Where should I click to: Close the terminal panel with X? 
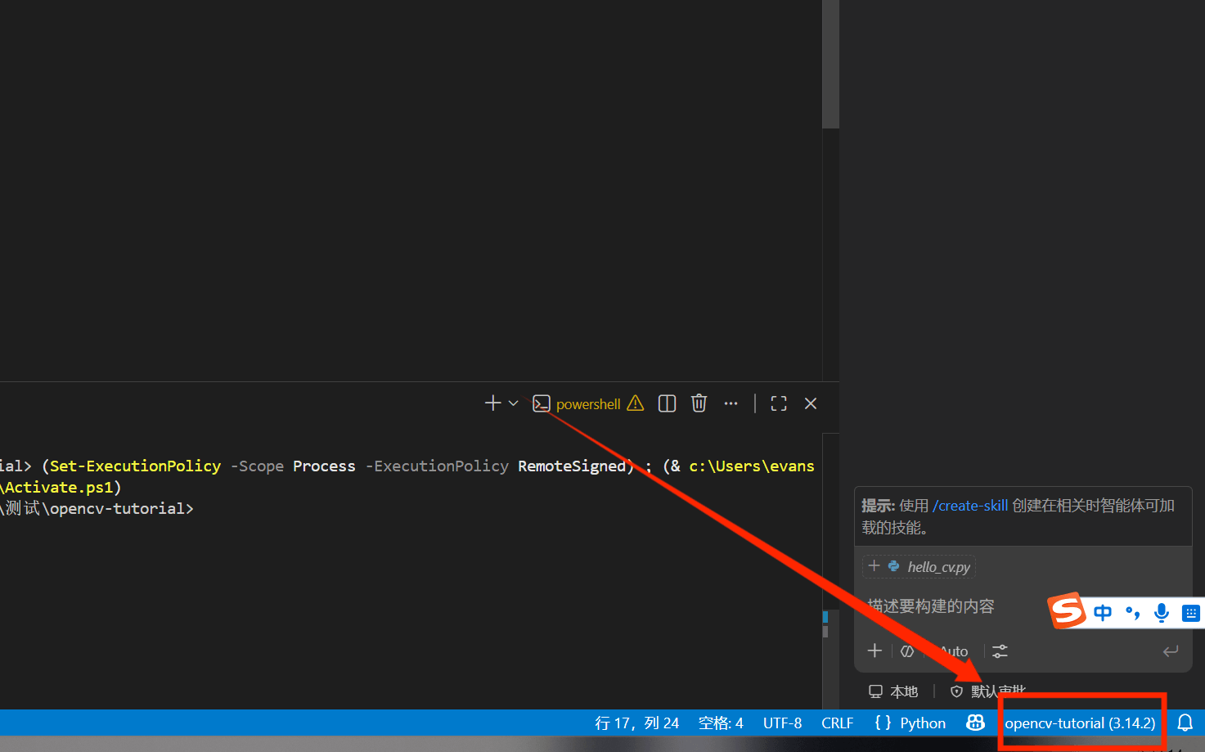[811, 403]
